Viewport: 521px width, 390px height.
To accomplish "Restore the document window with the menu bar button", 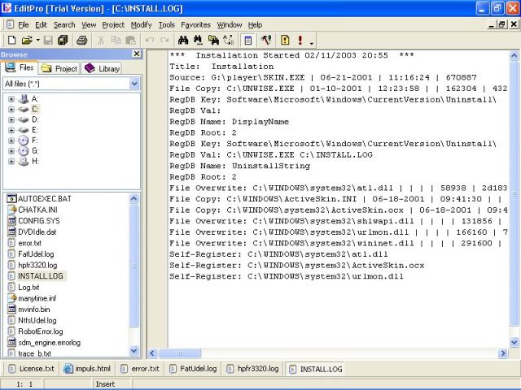I will click(501, 24).
